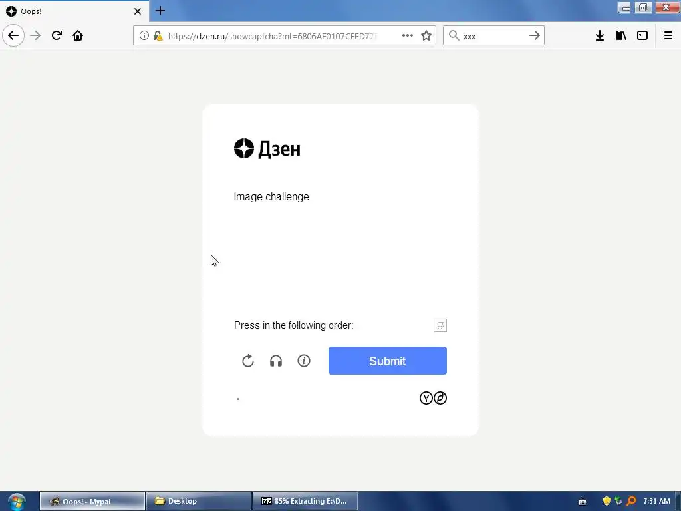681x511 pixels.
Task: Click the search box containing xxx
Action: [x=493, y=36]
